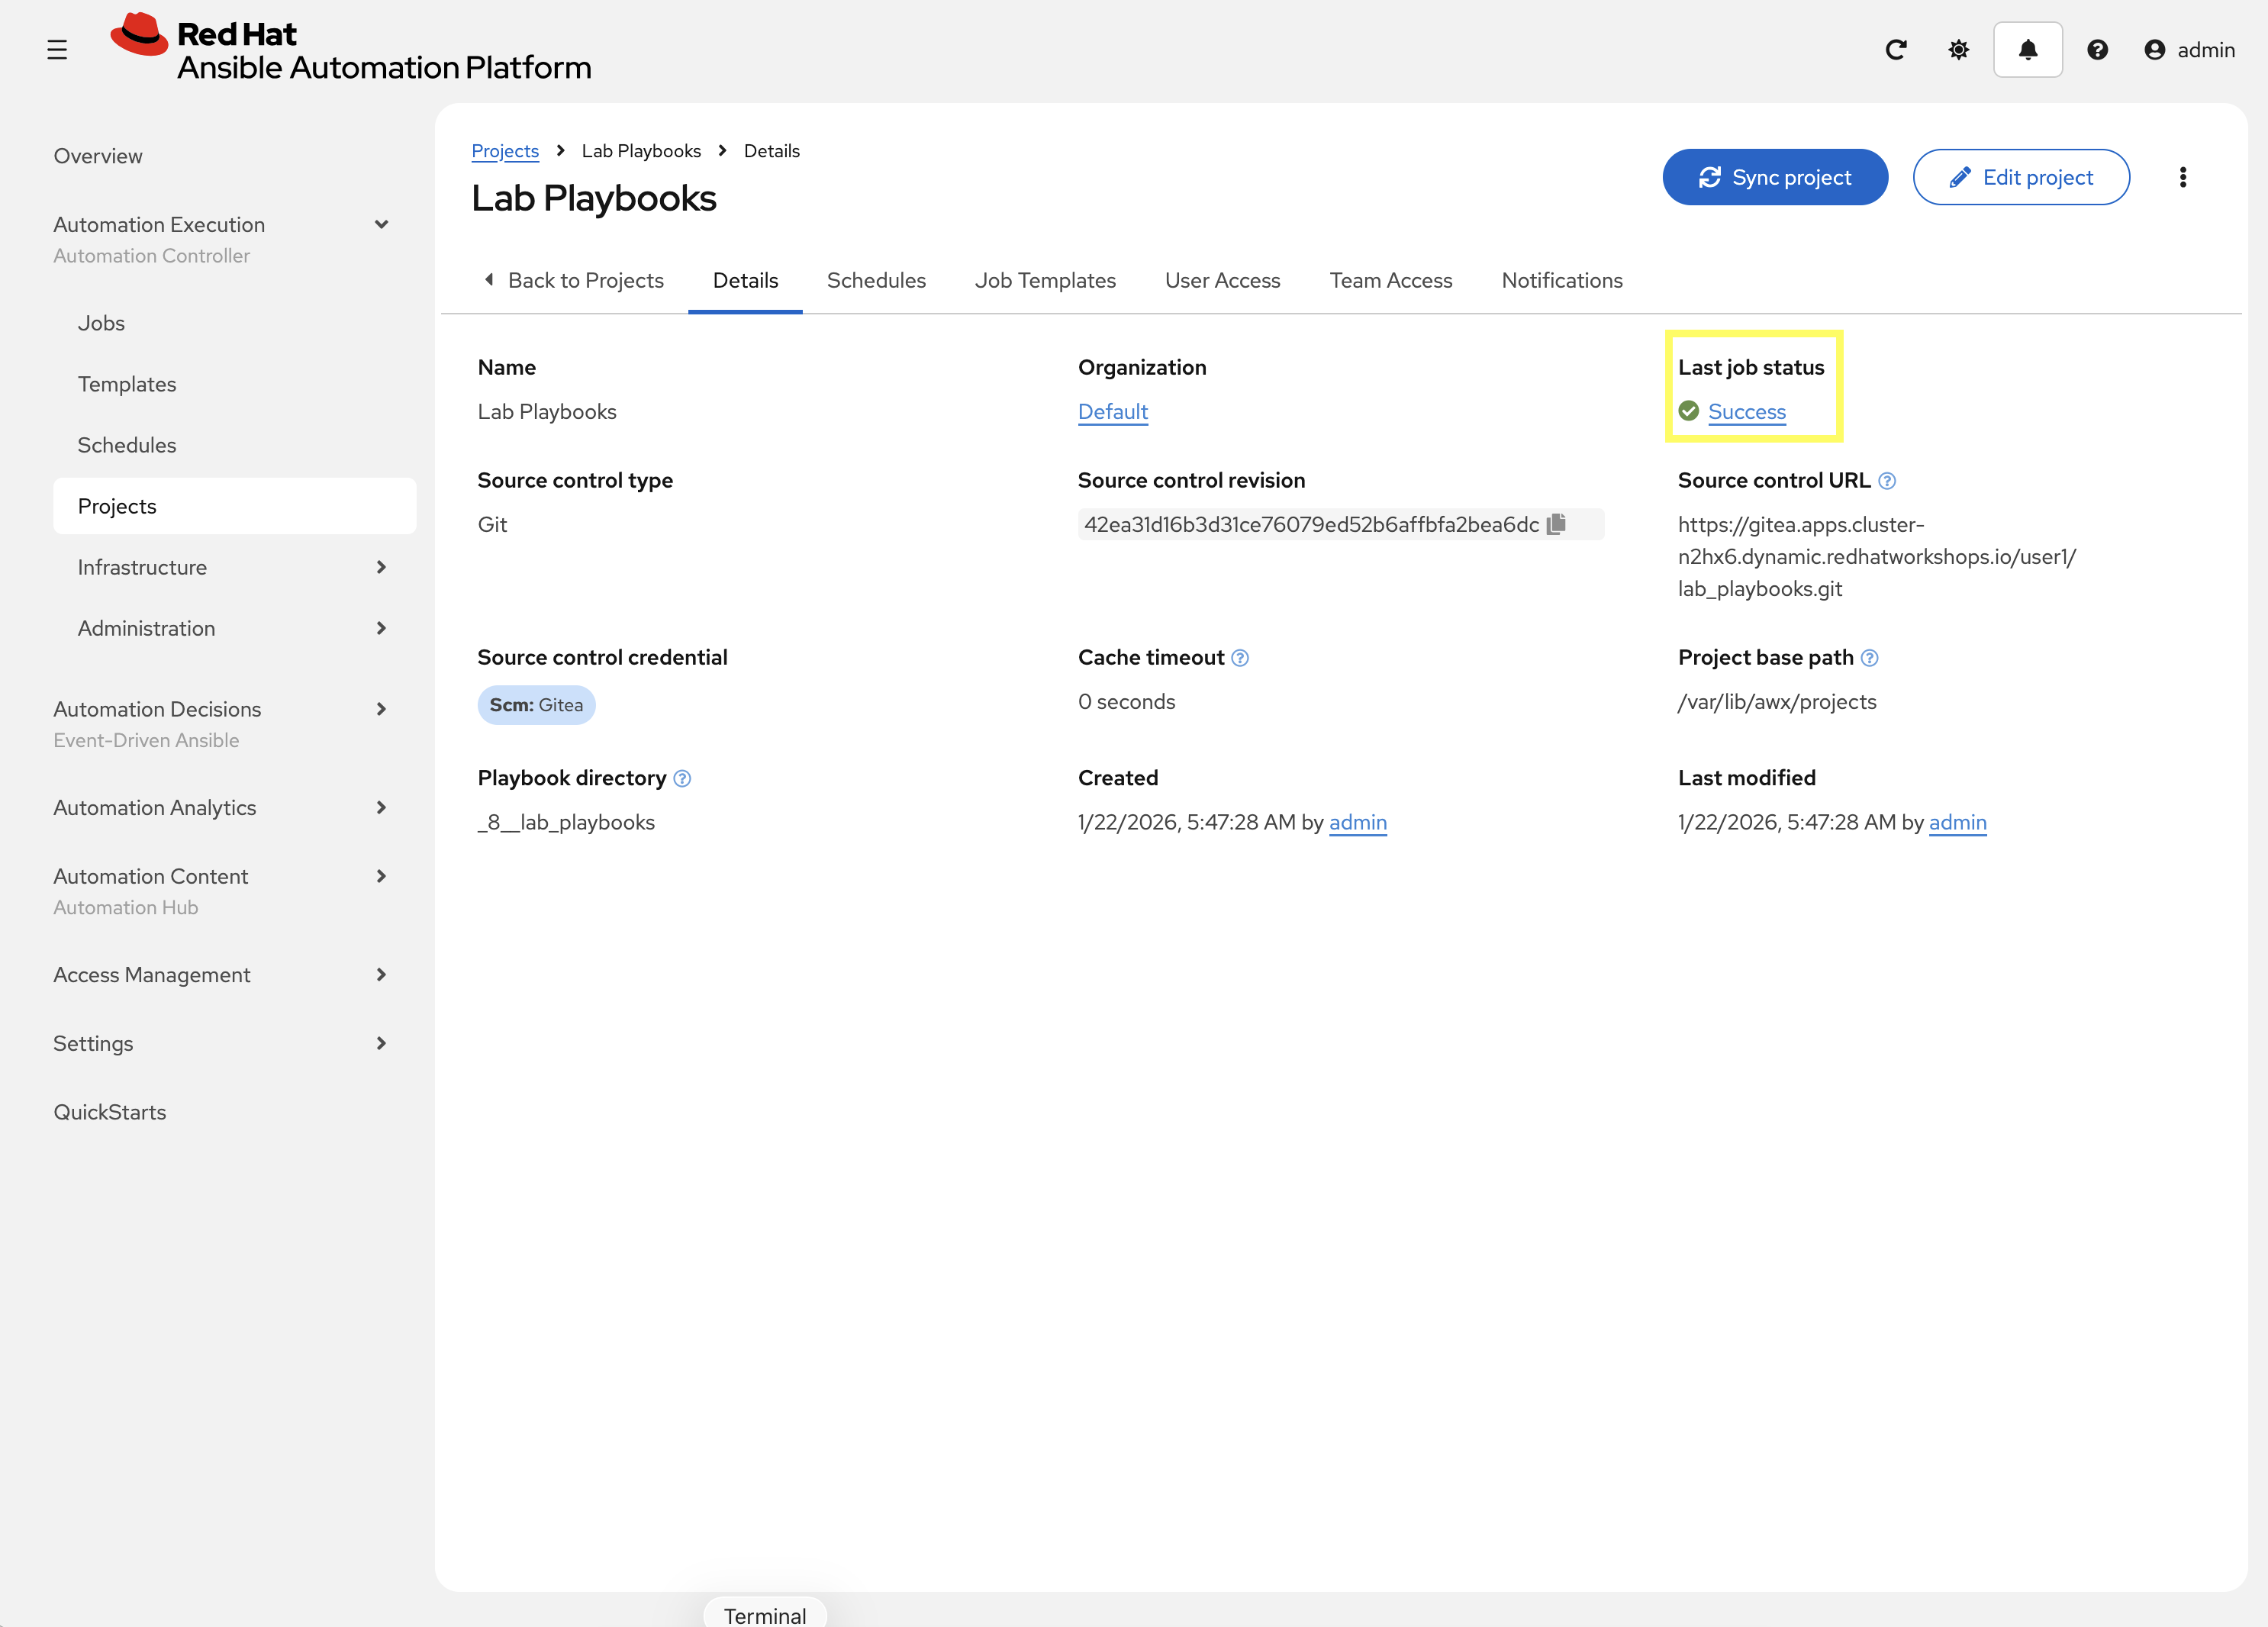Screen dimensions: 2268x1627
Task: Click the help question mark icon
Action: pos(2098,49)
